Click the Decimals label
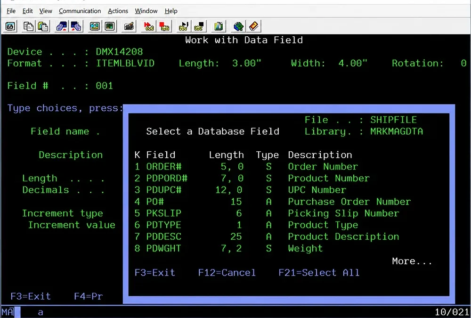Image resolution: width=471 pixels, height=318 pixels. point(45,190)
